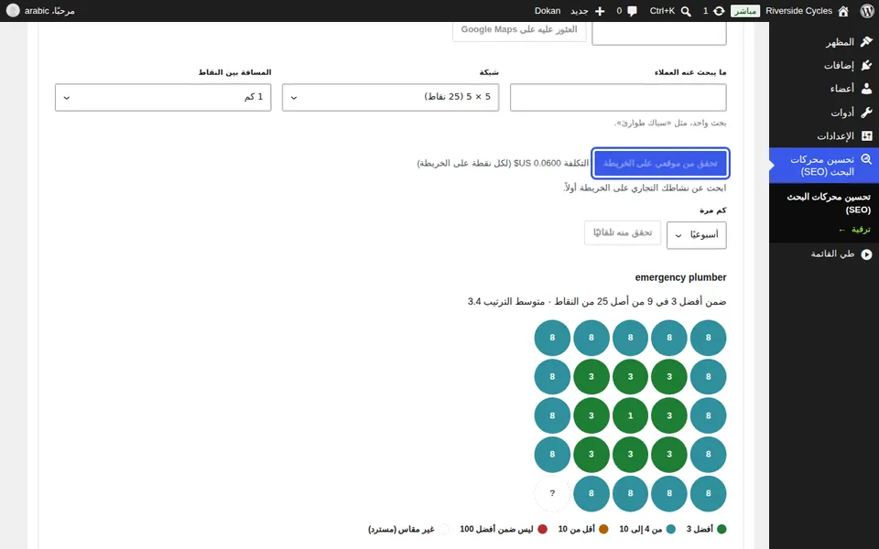Viewport: 879px width, 549px height.
Task: Click the chevron of the 1 كم dropdown
Action: (66, 98)
